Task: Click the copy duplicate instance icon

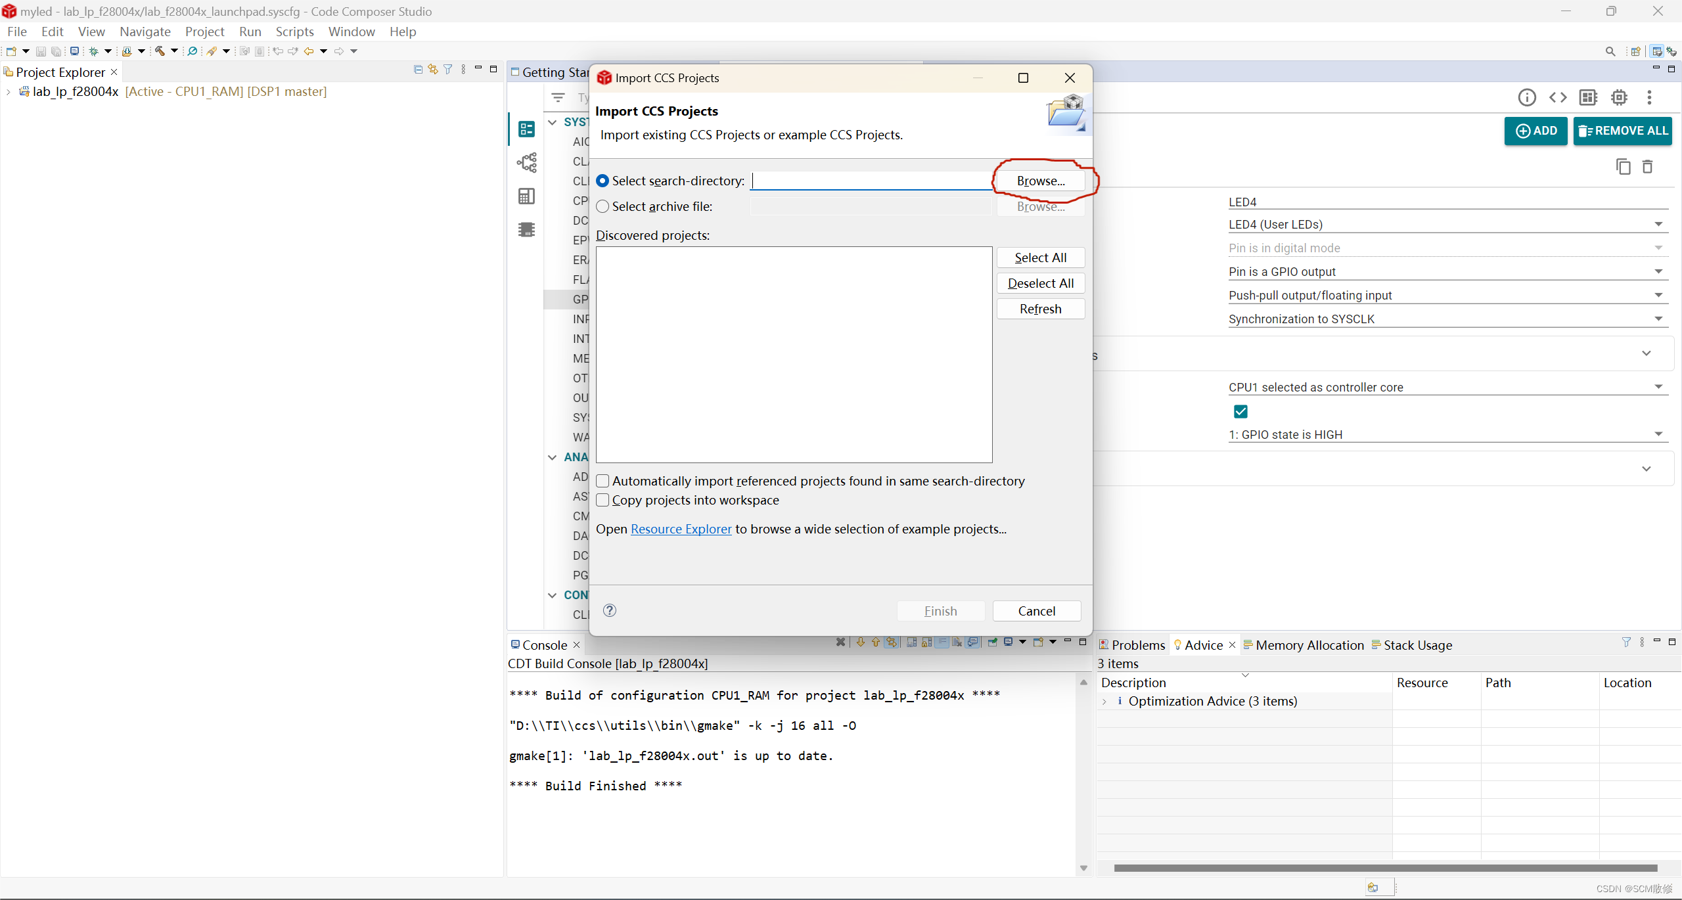Action: 1623,167
